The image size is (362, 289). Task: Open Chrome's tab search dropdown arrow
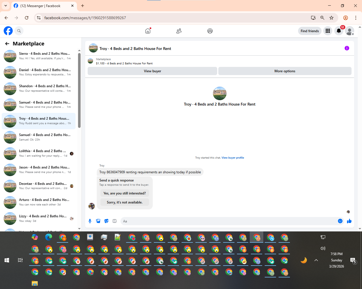pyautogui.click(x=6, y=6)
